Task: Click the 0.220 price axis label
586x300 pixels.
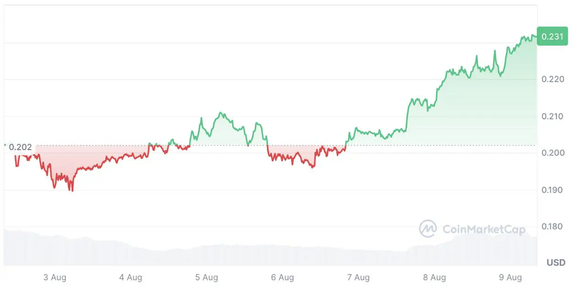Action: pos(553,79)
